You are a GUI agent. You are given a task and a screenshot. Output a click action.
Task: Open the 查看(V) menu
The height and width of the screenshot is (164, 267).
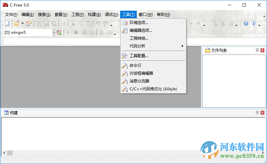(61, 15)
